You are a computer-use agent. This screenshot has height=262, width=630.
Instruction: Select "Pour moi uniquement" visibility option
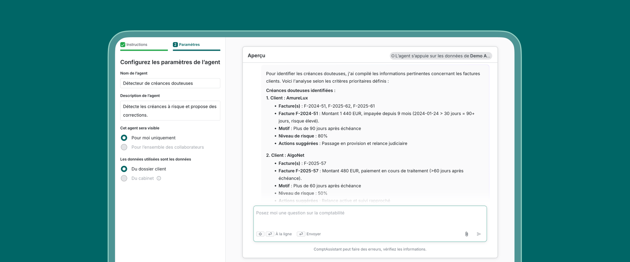pyautogui.click(x=124, y=138)
